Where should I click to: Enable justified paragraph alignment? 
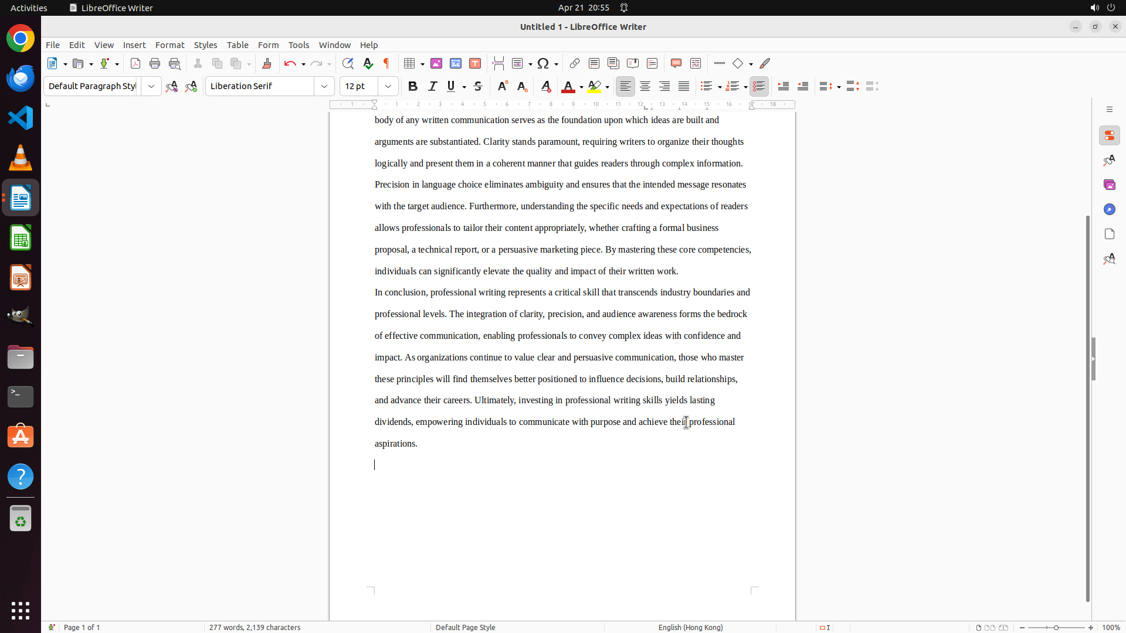pyautogui.click(x=684, y=86)
